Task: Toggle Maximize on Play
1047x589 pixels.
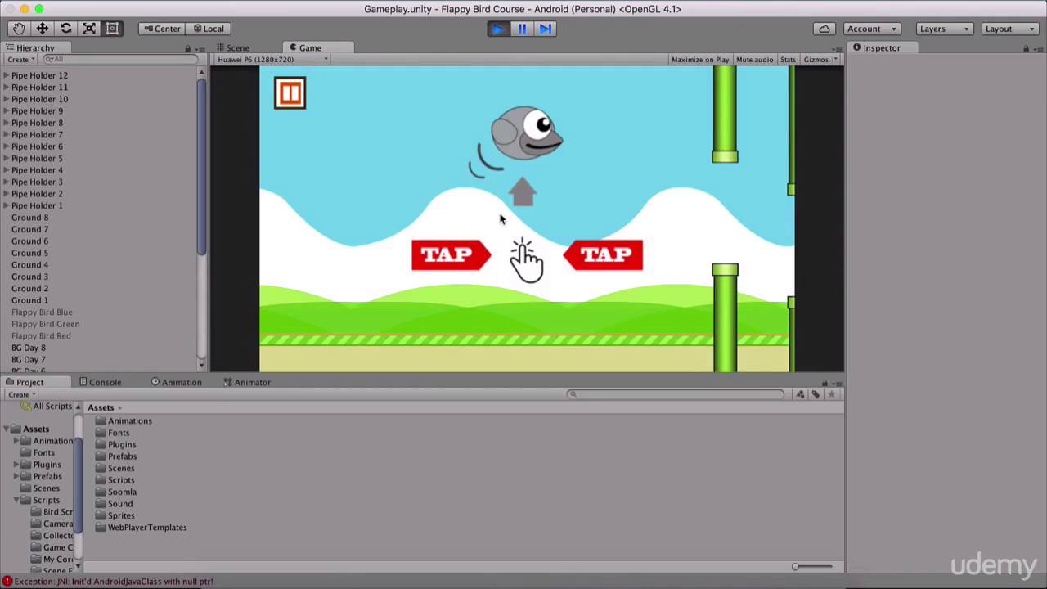Action: click(x=699, y=60)
